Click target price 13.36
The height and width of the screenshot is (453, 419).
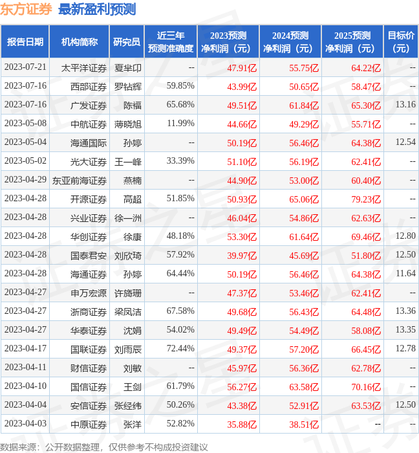coord(405,311)
